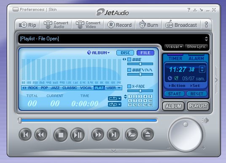The height and width of the screenshot is (163, 226).
Task: Open the Skin menu
Action: tap(53, 10)
